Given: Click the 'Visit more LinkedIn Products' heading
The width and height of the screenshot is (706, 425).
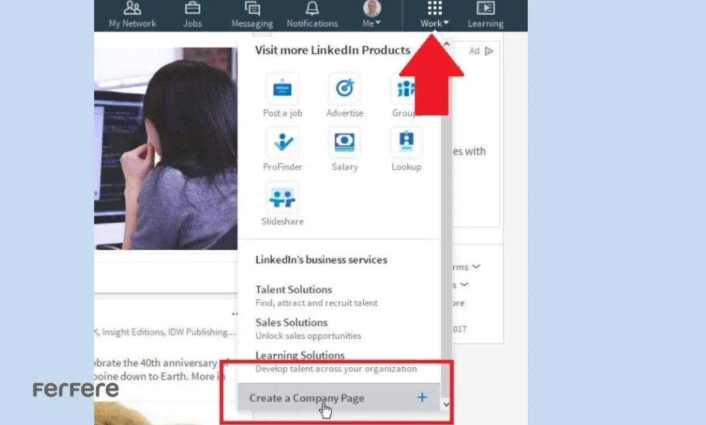Looking at the screenshot, I should [x=332, y=50].
